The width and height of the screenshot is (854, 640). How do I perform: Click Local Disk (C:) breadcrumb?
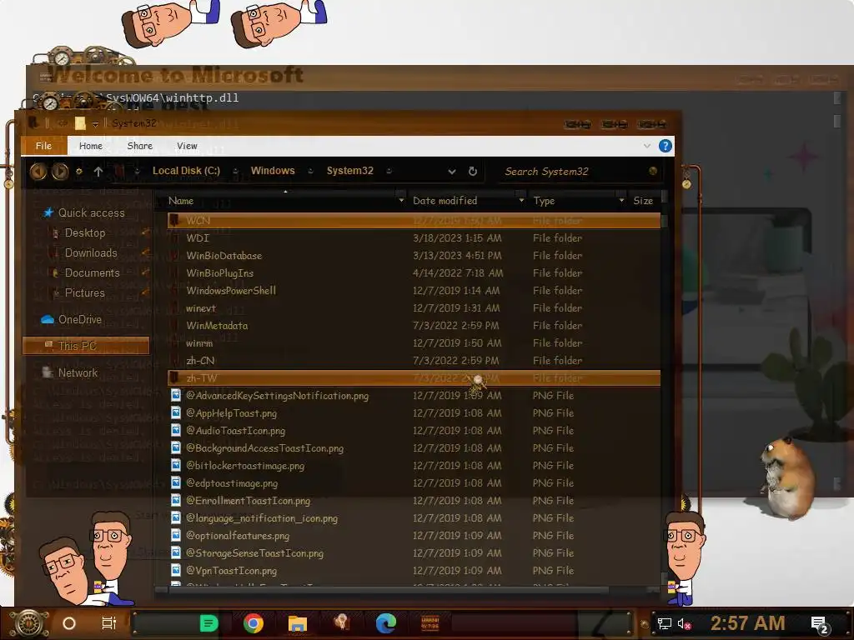coord(186,171)
